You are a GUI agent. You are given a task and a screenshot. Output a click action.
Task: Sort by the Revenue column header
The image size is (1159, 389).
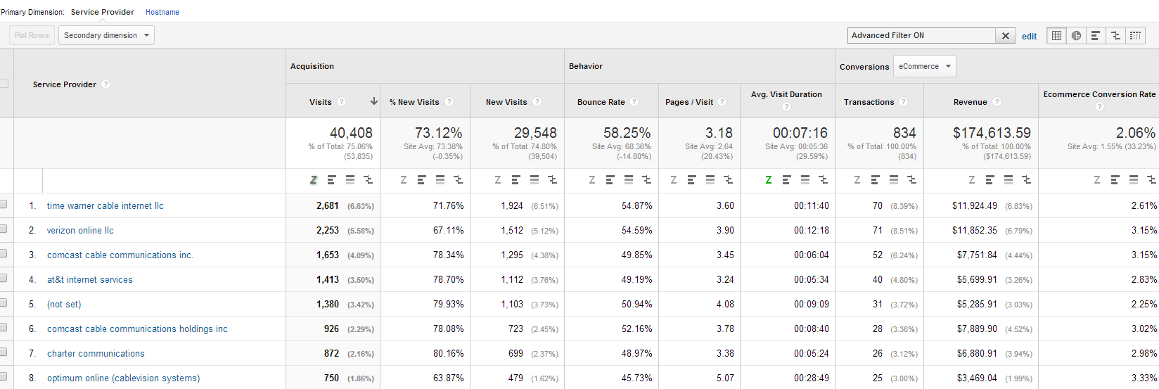[x=970, y=102]
